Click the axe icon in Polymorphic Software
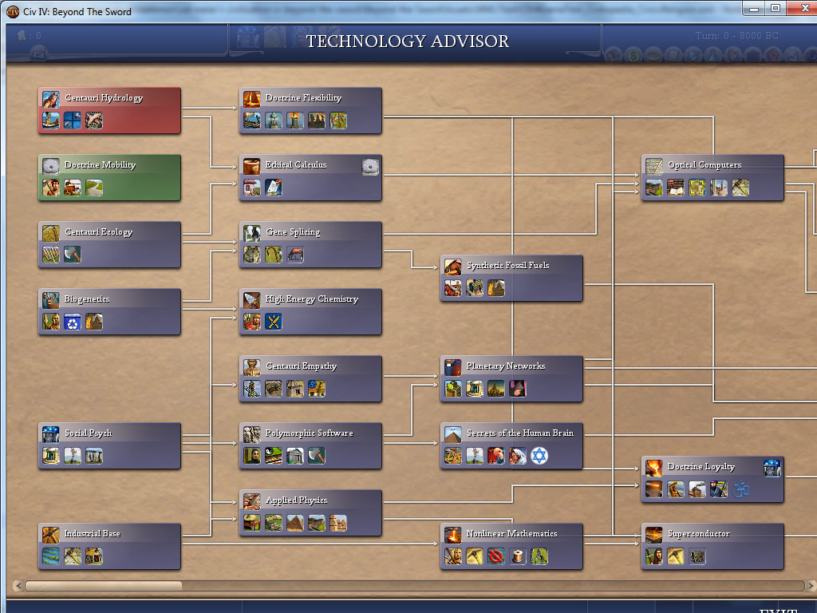The height and width of the screenshot is (613, 817). point(316,456)
